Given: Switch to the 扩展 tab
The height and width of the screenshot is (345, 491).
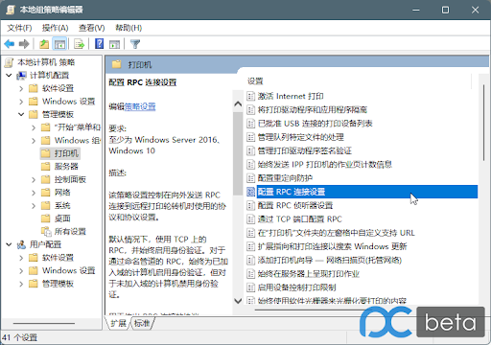Looking at the screenshot, I should click(x=118, y=323).
